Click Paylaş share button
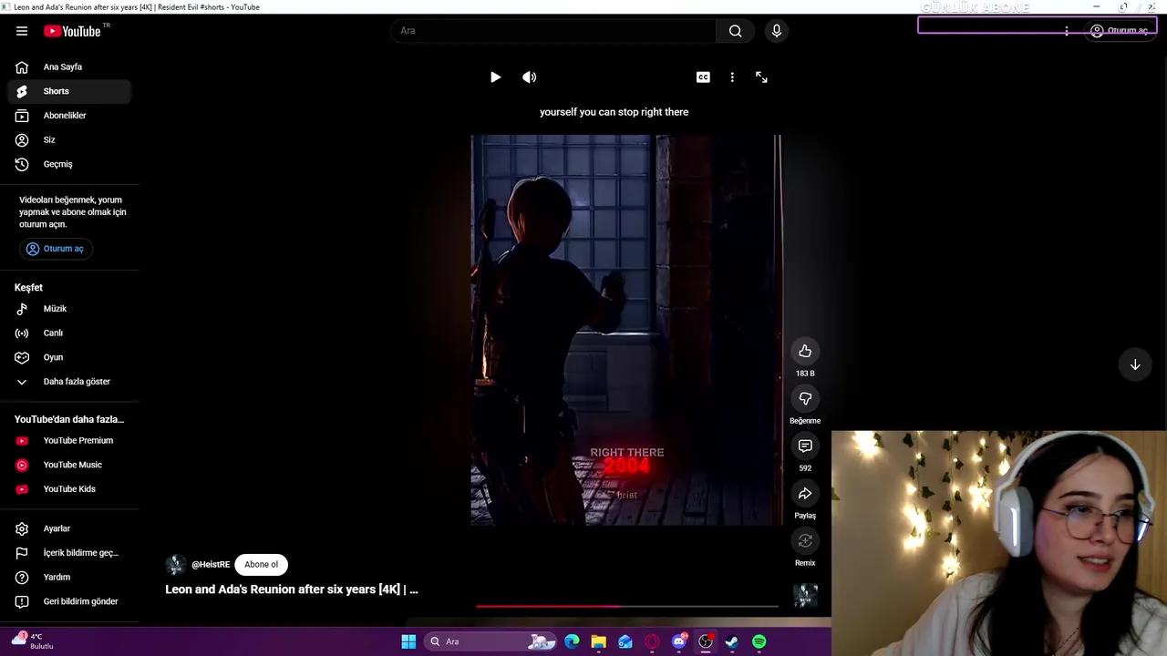This screenshot has width=1167, height=656. click(805, 493)
